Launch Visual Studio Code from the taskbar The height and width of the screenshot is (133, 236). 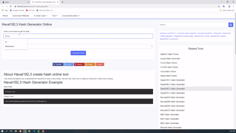tap(34, 131)
